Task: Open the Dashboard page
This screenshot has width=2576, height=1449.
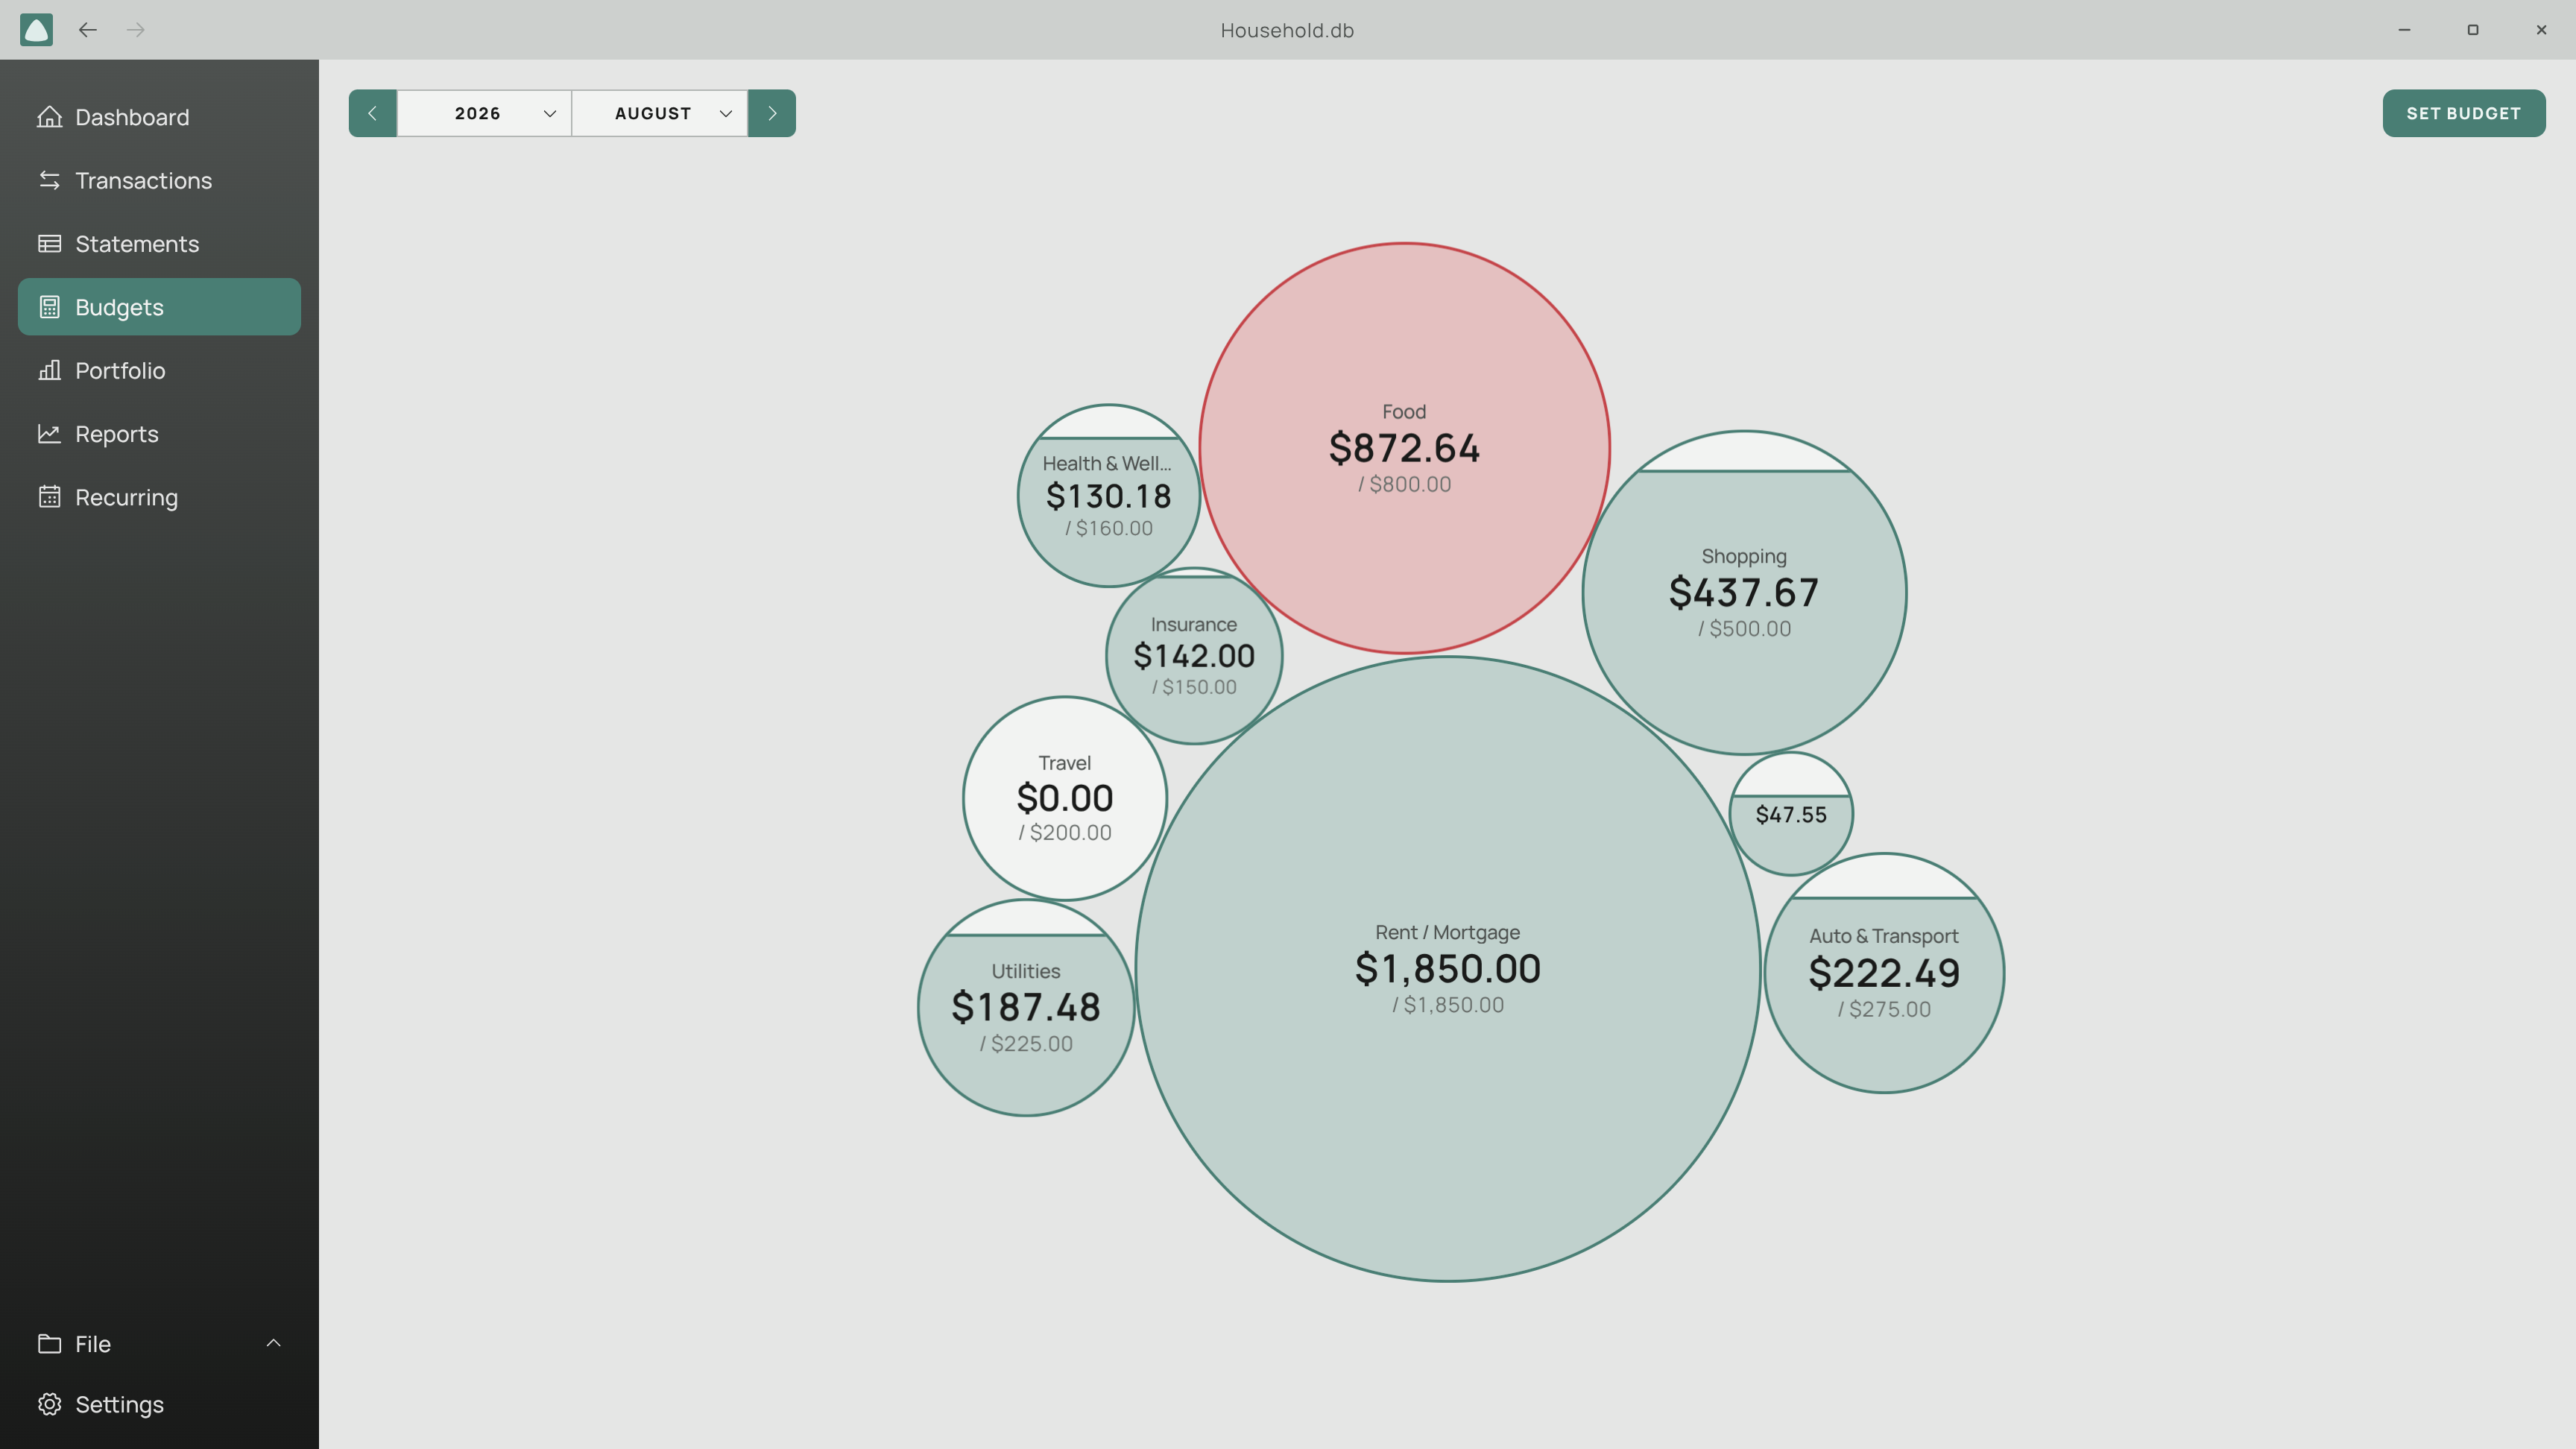Action: click(160, 117)
